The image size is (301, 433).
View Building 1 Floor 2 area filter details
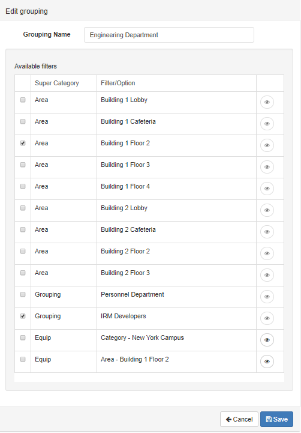coord(267,145)
